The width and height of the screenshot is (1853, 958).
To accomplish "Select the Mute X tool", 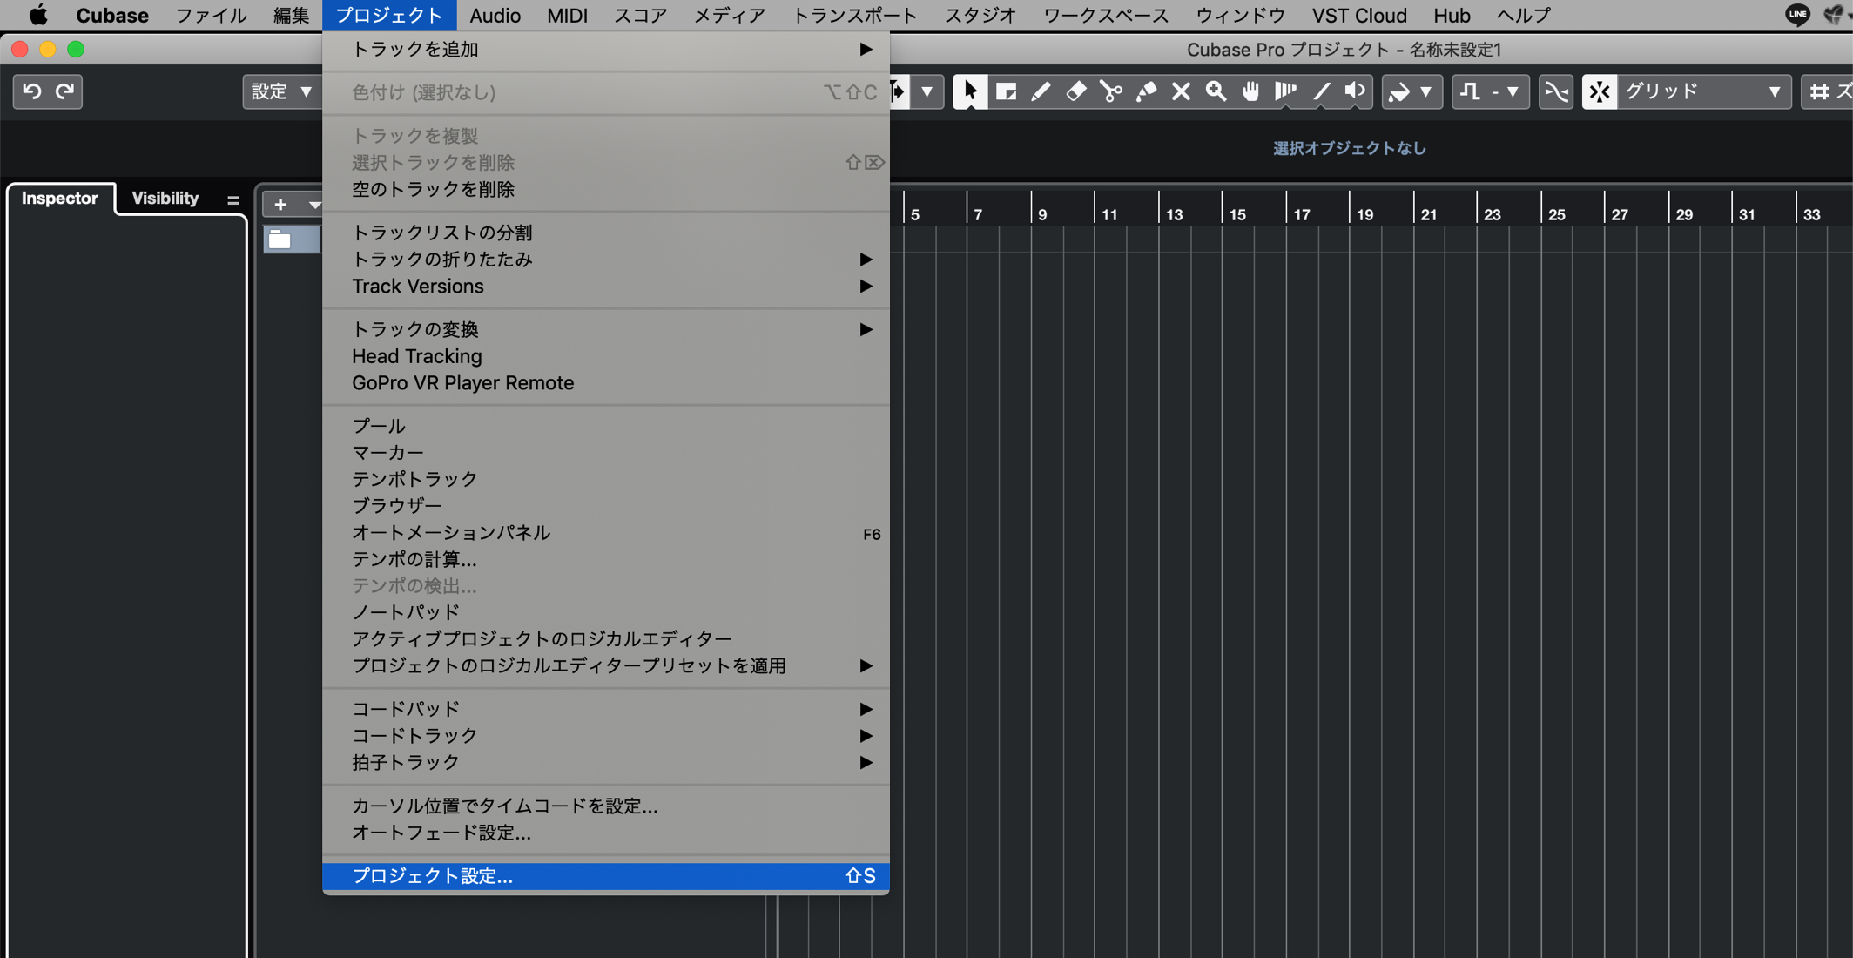I will 1181,91.
